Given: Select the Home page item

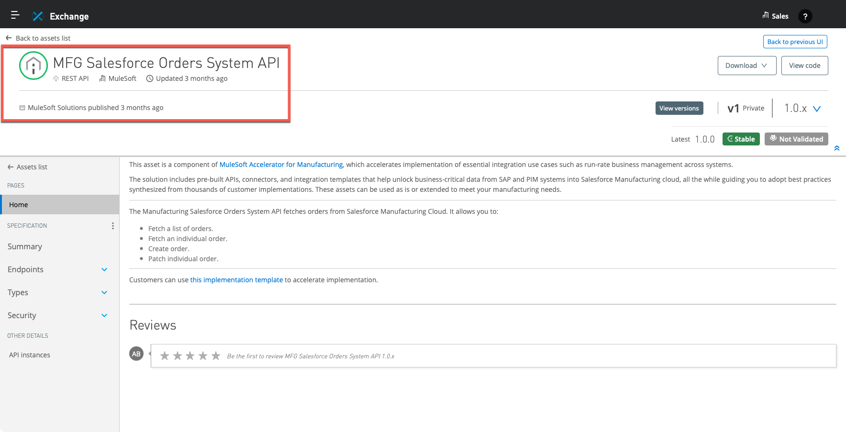Looking at the screenshot, I should coord(60,205).
